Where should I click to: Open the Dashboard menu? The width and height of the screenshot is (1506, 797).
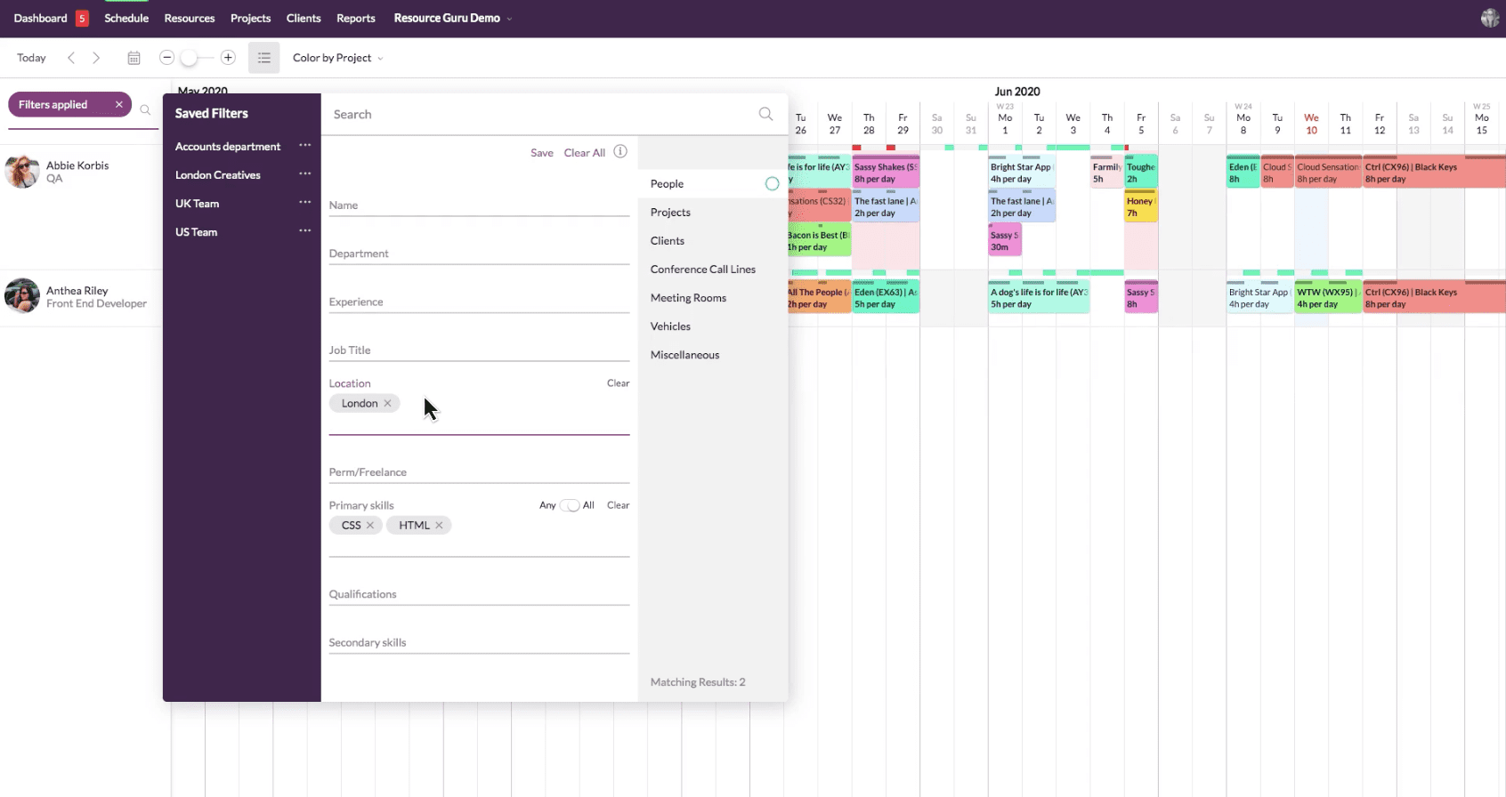click(40, 18)
